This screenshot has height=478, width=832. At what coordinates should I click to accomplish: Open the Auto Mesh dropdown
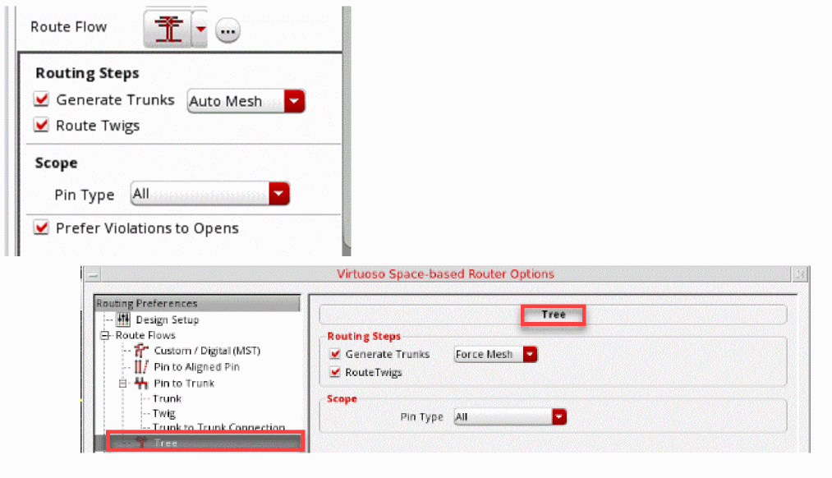coord(246,101)
